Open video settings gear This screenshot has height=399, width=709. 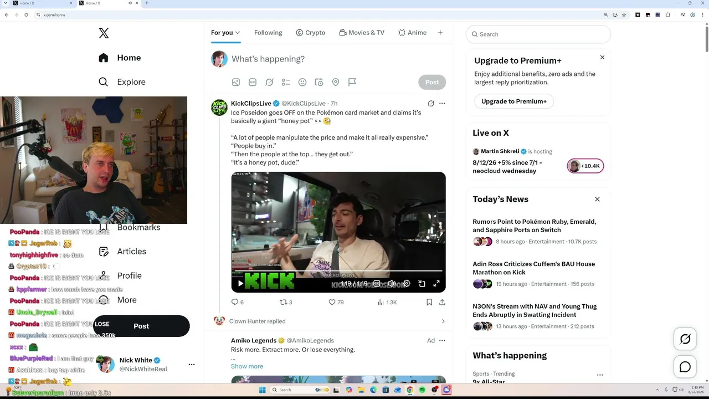[x=407, y=284]
